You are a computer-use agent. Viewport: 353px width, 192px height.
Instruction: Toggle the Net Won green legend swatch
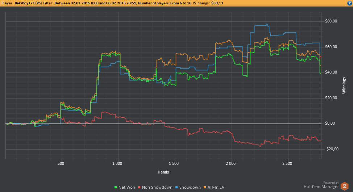pos(116,187)
